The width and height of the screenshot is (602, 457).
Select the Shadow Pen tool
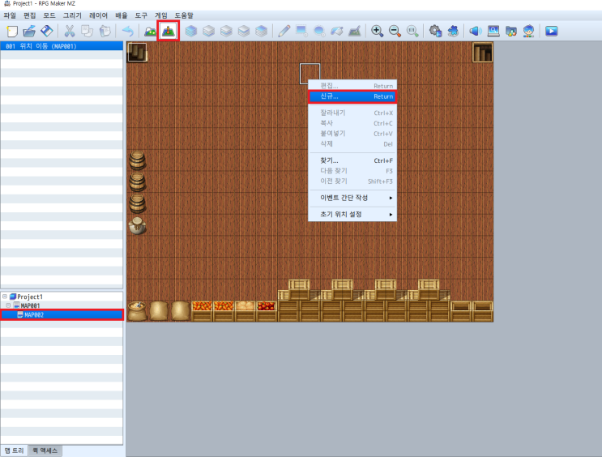point(355,31)
